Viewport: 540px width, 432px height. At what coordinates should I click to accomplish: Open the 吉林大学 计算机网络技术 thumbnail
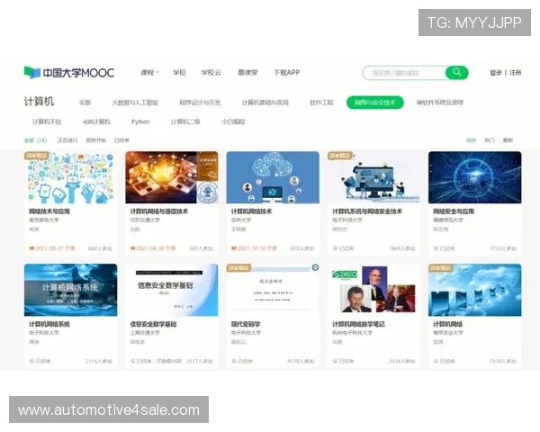tap(273, 177)
